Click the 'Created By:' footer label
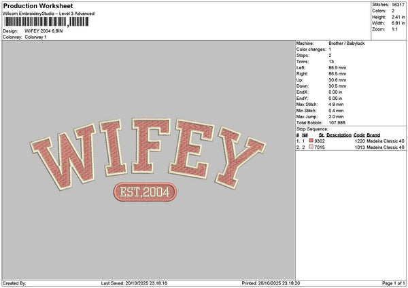 tap(14, 283)
